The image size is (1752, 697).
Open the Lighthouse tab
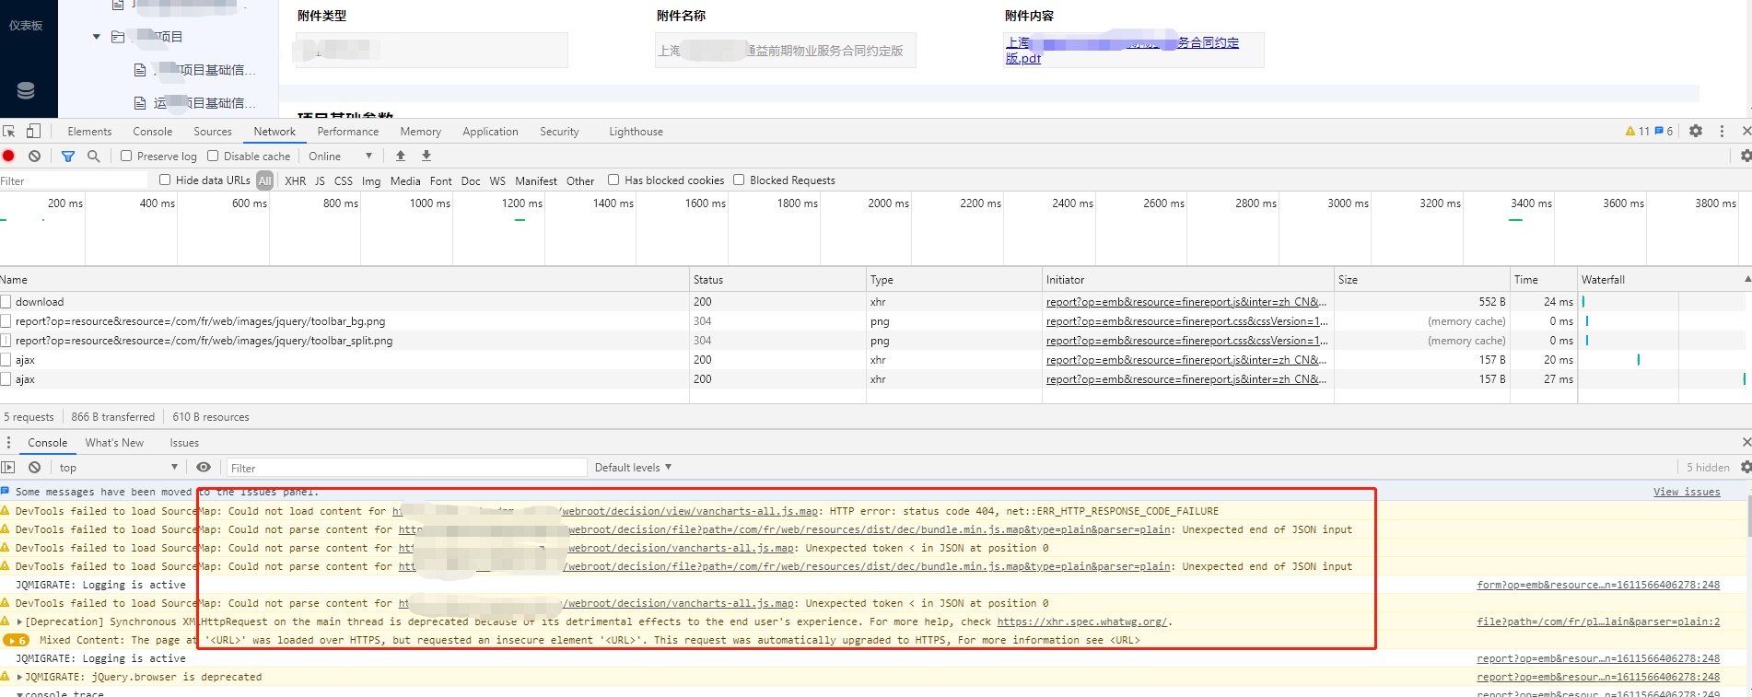(x=636, y=131)
